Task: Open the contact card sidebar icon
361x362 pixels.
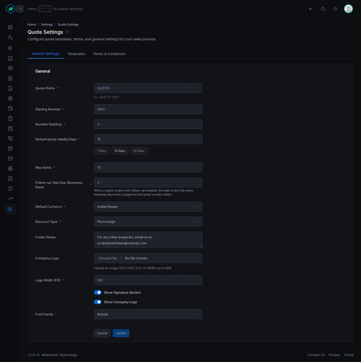Action: [10, 48]
